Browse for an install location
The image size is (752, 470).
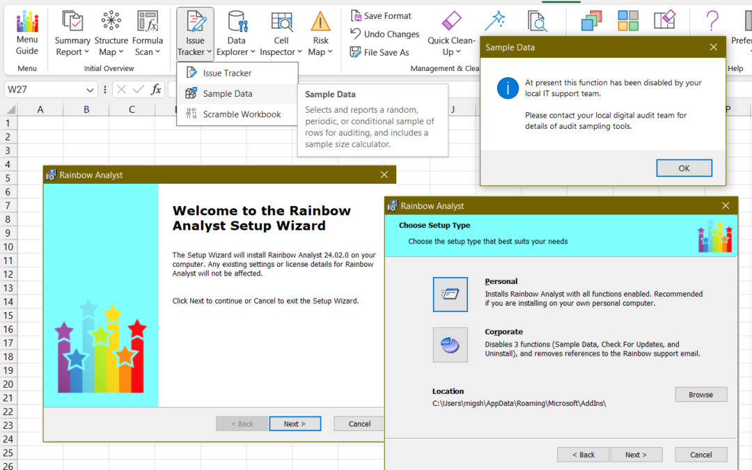click(700, 394)
